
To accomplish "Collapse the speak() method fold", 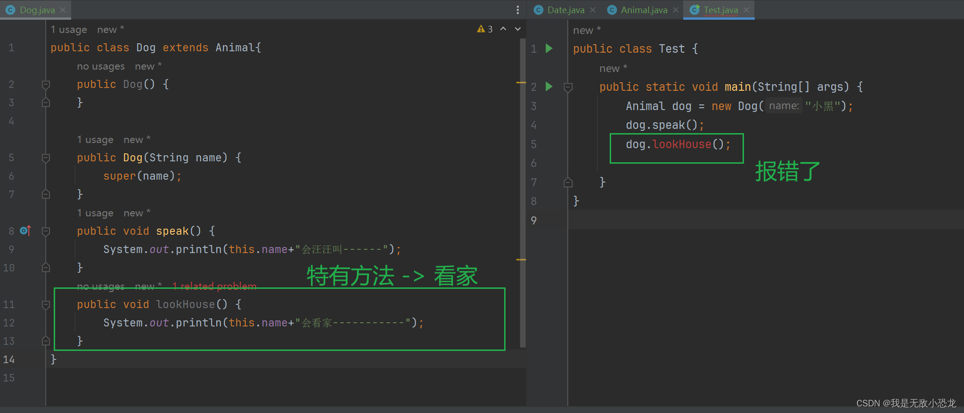I will 46,231.
